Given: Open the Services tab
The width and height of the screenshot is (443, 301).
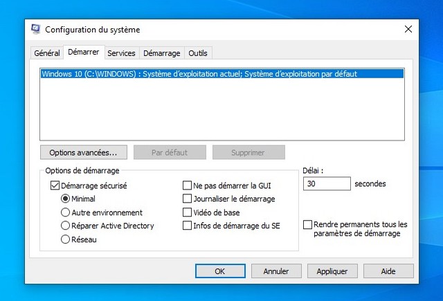Looking at the screenshot, I should point(121,53).
